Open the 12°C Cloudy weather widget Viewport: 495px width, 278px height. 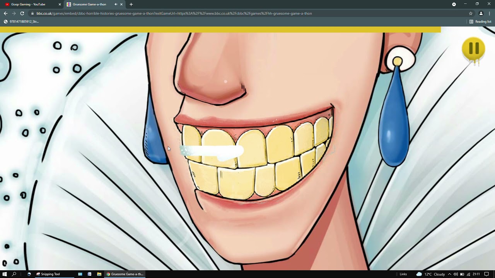(430, 274)
